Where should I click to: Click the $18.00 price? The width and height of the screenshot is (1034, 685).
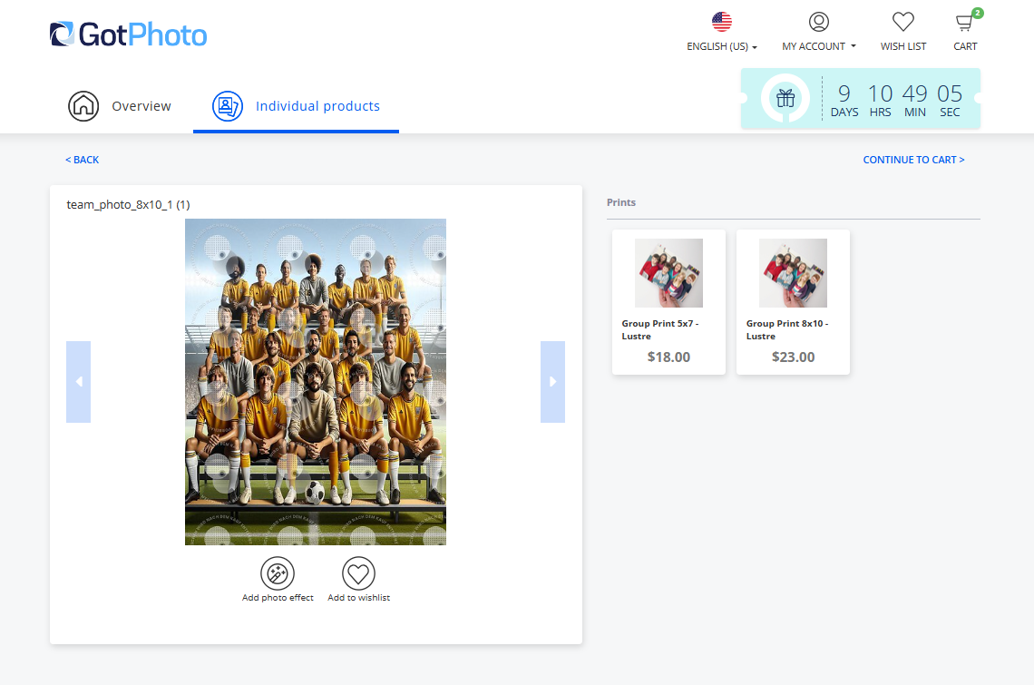[668, 357]
